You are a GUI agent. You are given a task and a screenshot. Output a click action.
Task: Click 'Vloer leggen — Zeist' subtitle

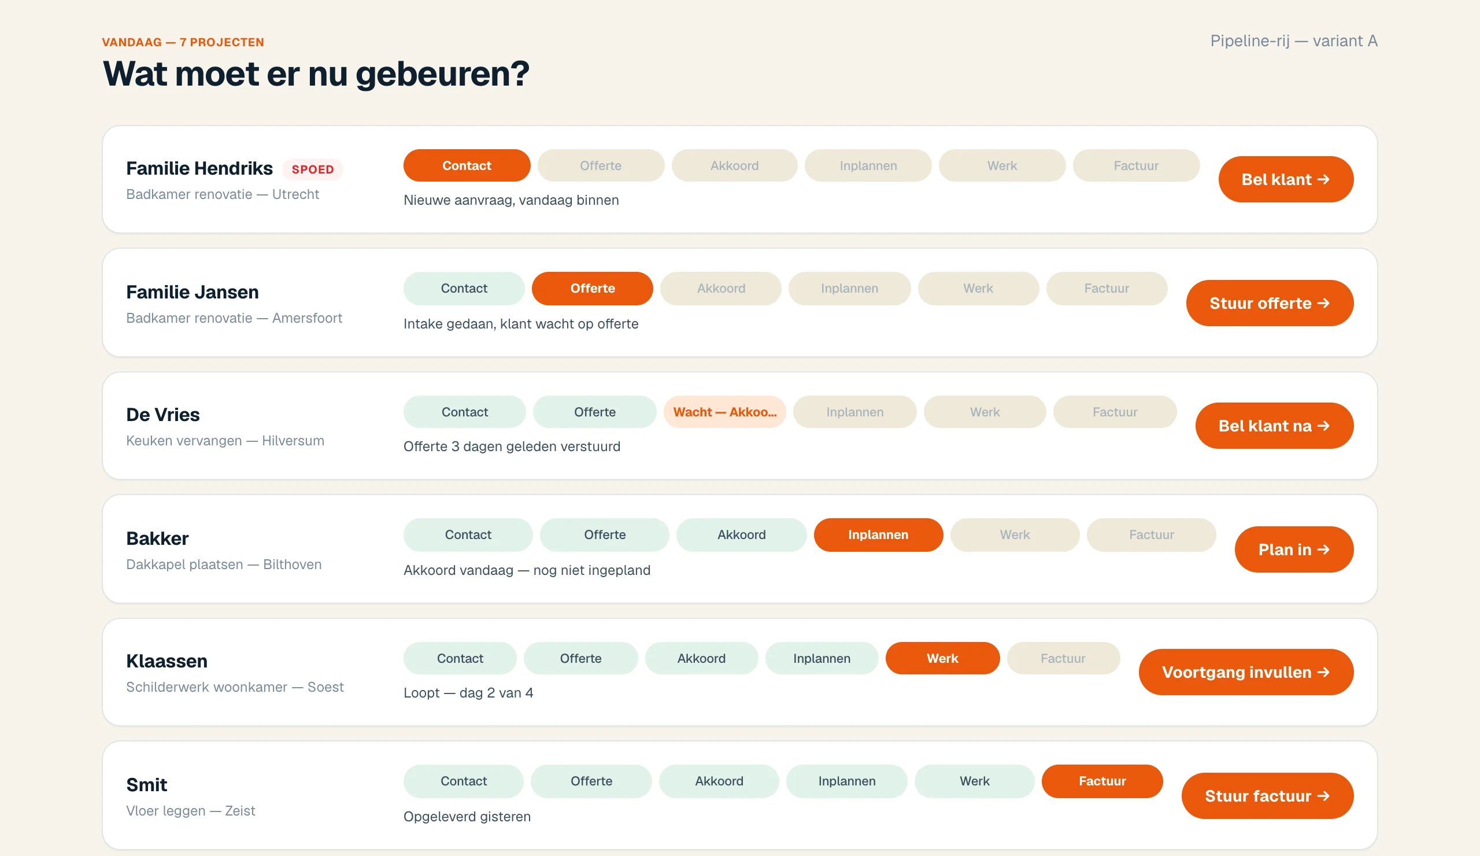[x=191, y=811]
